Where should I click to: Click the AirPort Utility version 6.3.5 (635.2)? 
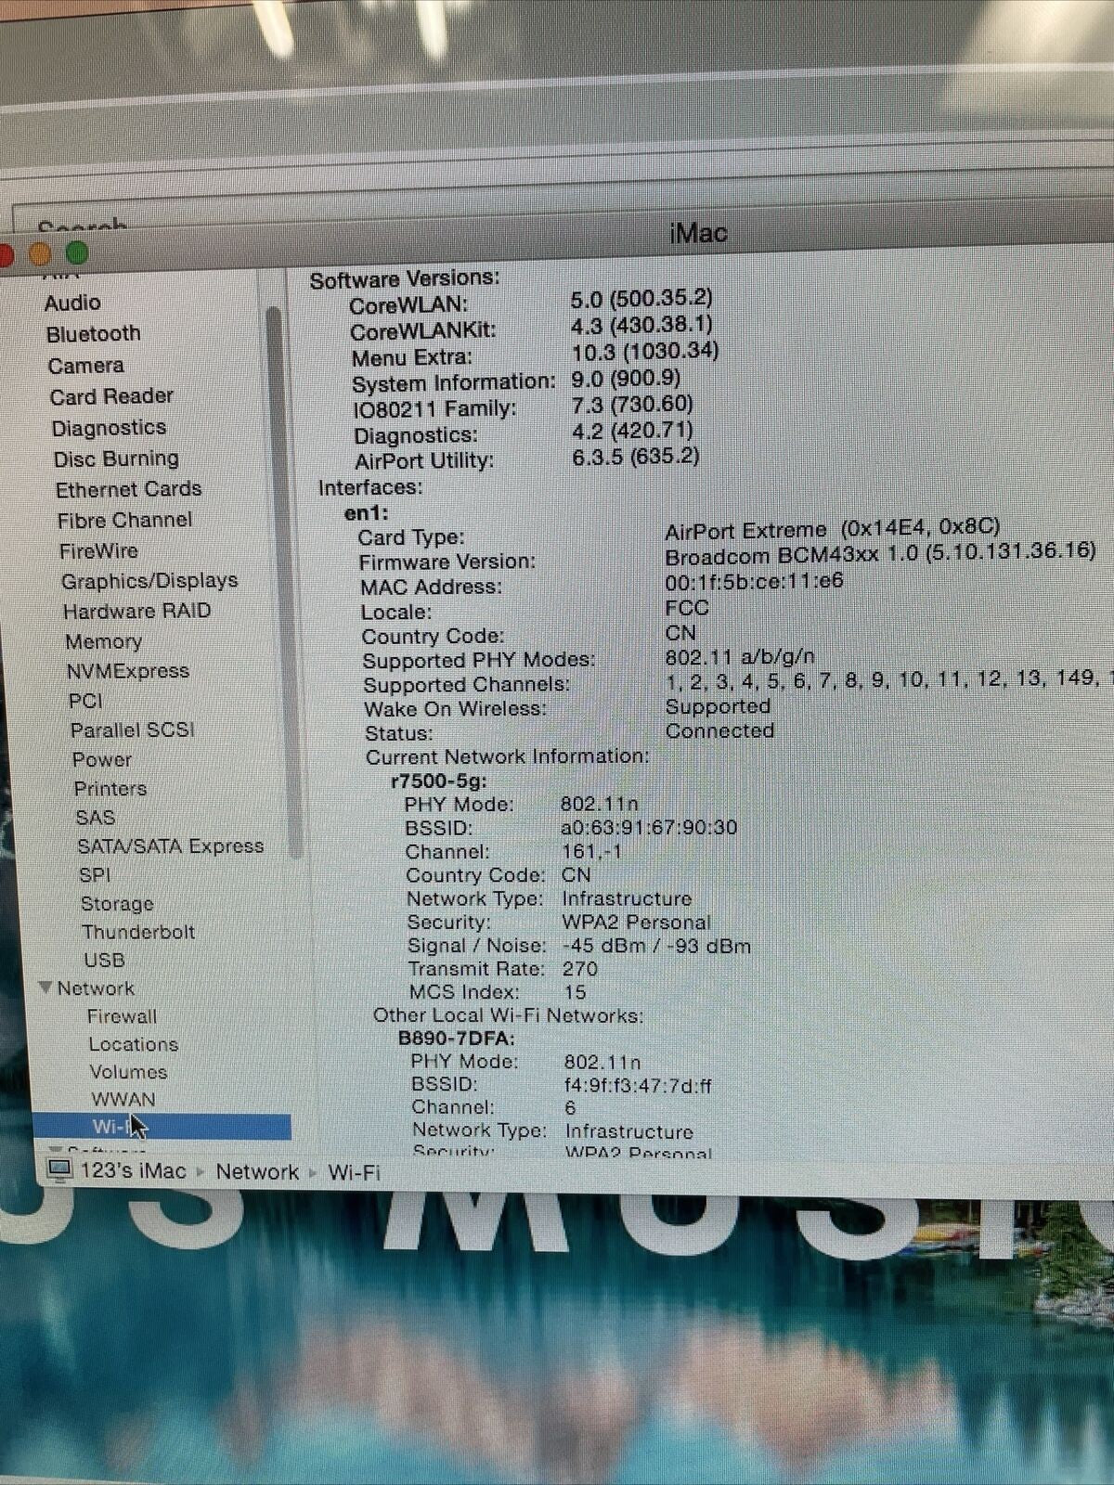(636, 457)
